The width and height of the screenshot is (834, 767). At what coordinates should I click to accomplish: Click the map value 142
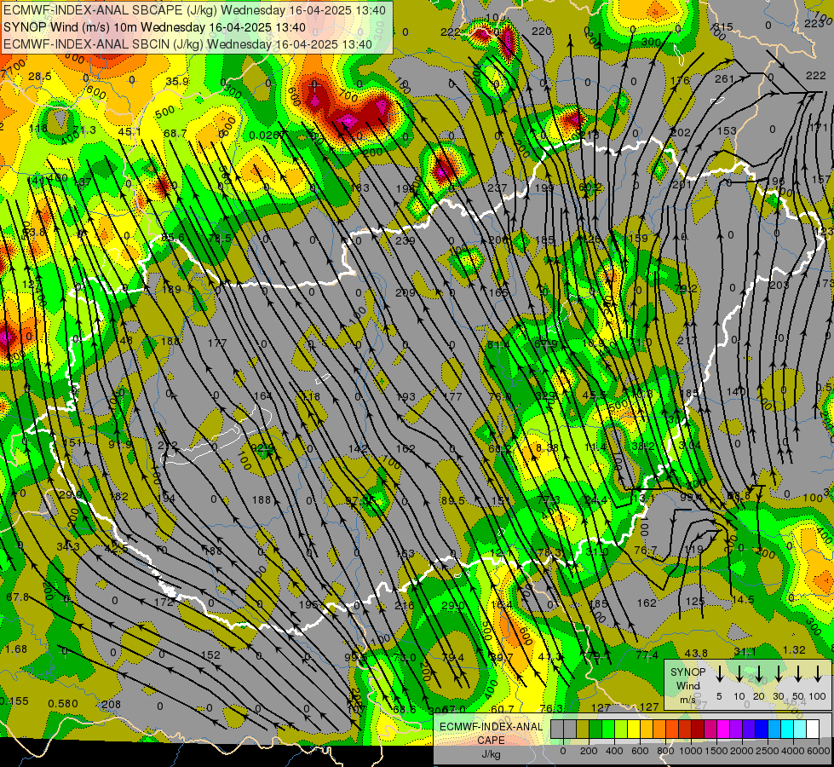[x=358, y=449]
